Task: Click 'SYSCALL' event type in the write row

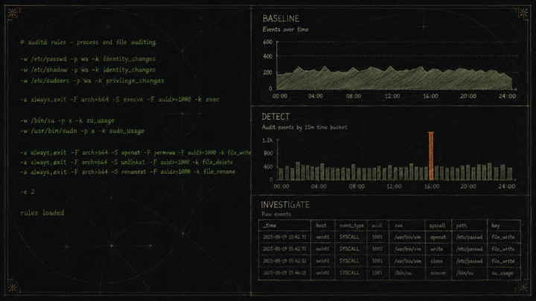Action: coord(349,249)
